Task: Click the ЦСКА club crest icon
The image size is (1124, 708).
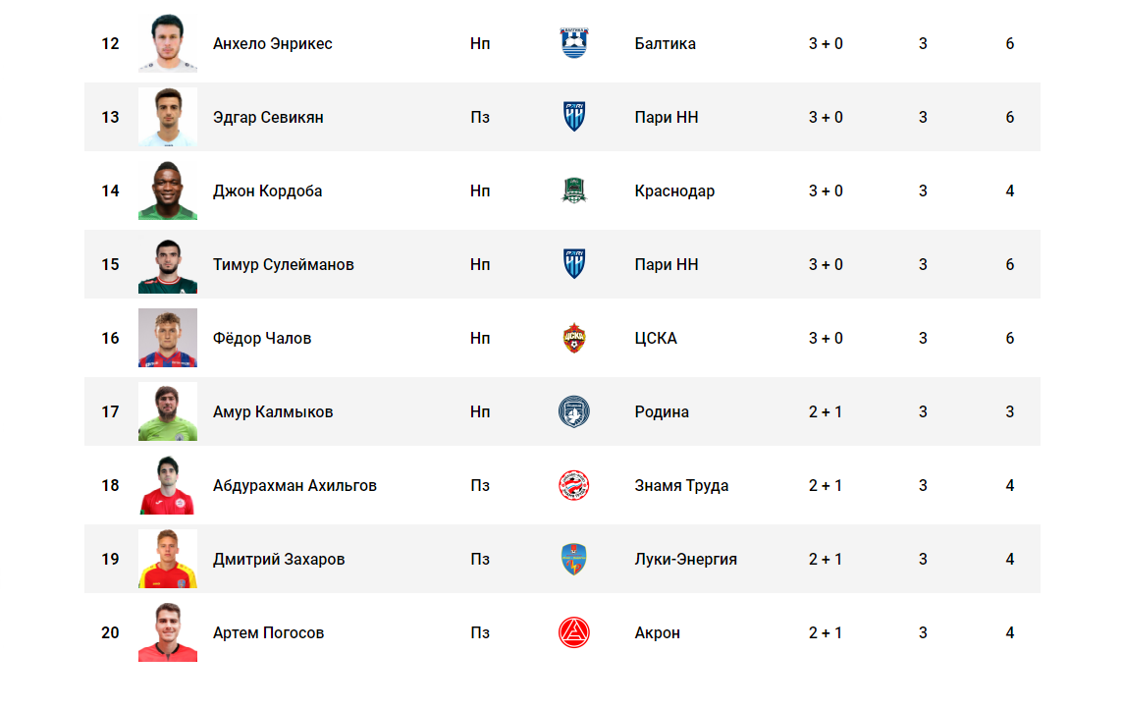Action: (573, 338)
